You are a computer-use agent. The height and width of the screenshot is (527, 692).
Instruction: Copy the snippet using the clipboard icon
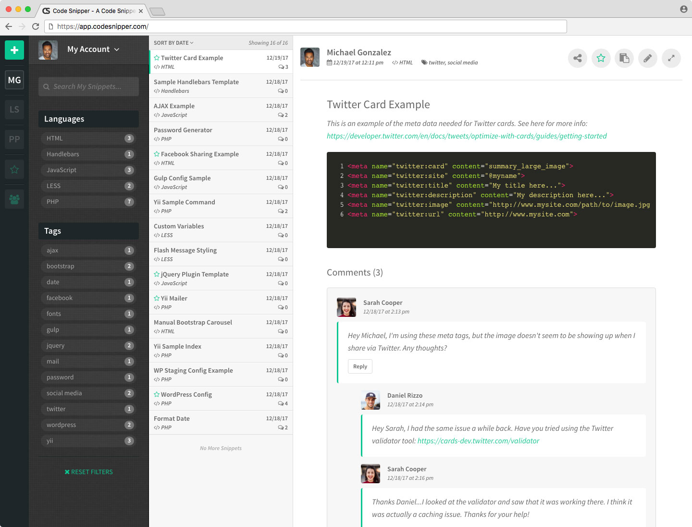[624, 58]
